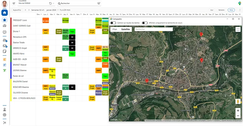
Task: Select the Plan map type
Action: click(115, 29)
